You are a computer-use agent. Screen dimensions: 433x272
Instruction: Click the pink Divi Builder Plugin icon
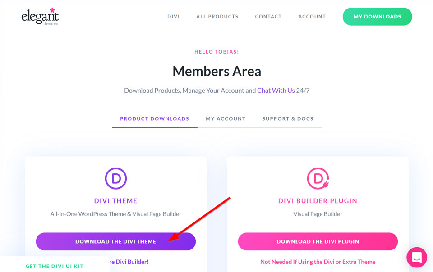pos(318,178)
